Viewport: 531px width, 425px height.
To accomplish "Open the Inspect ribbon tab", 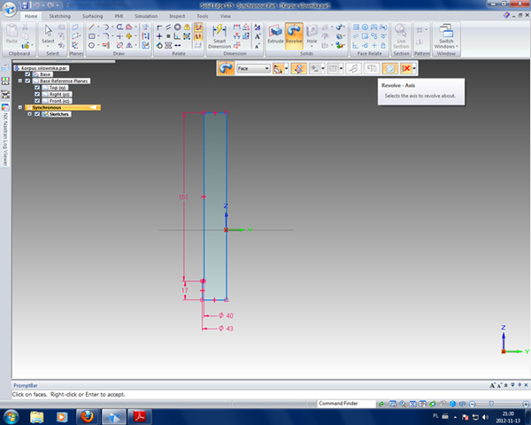I will (177, 16).
